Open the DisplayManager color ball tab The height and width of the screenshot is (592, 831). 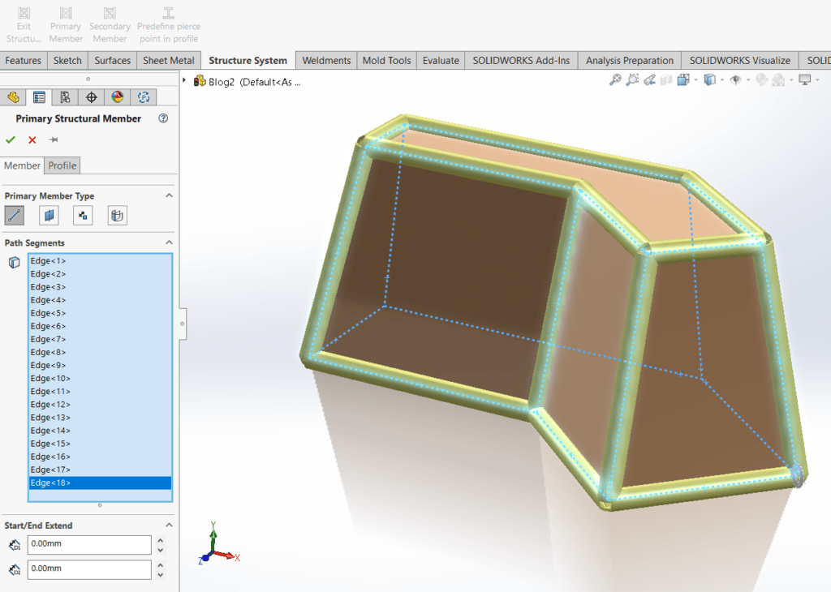pyautogui.click(x=118, y=97)
